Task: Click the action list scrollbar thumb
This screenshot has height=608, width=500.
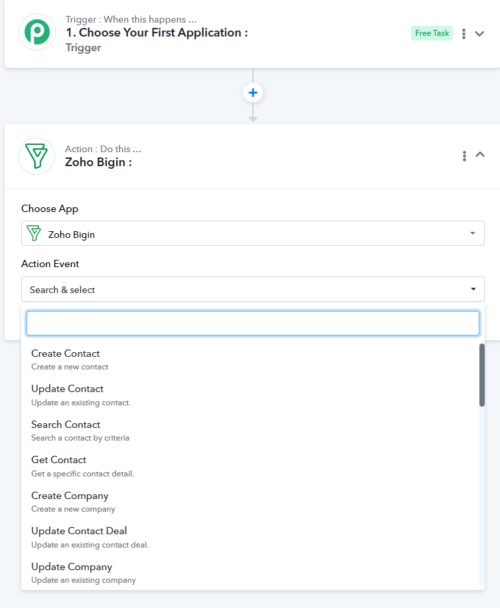Action: 482,375
